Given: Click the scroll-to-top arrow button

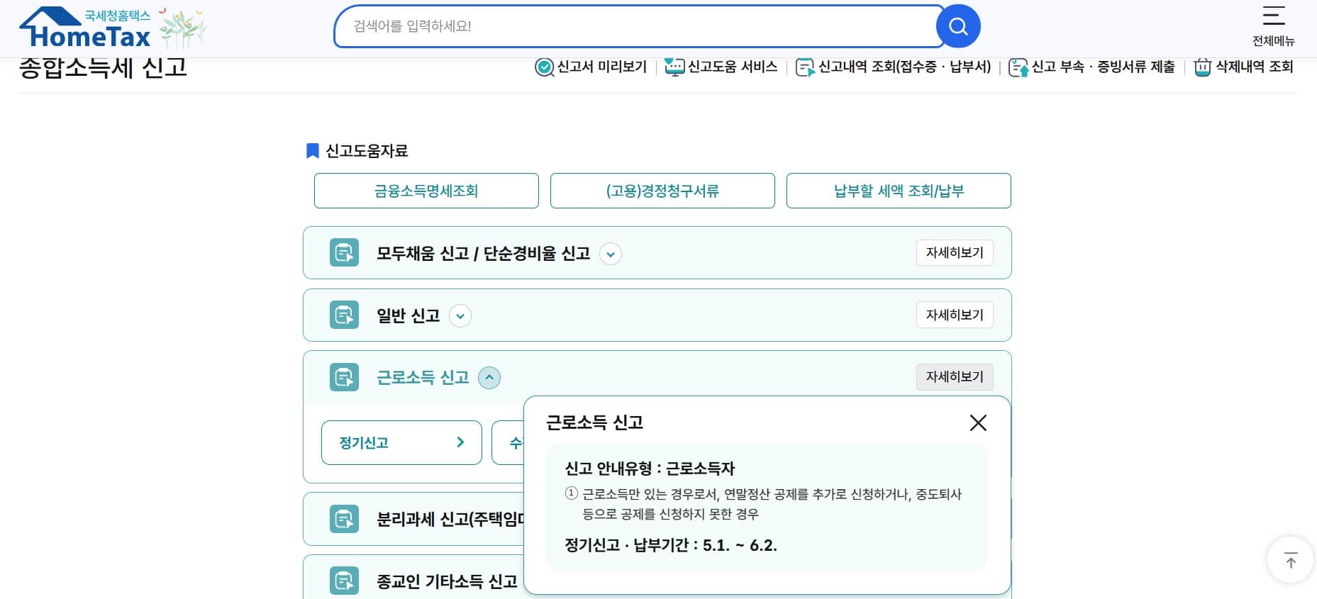Looking at the screenshot, I should [x=1291, y=560].
